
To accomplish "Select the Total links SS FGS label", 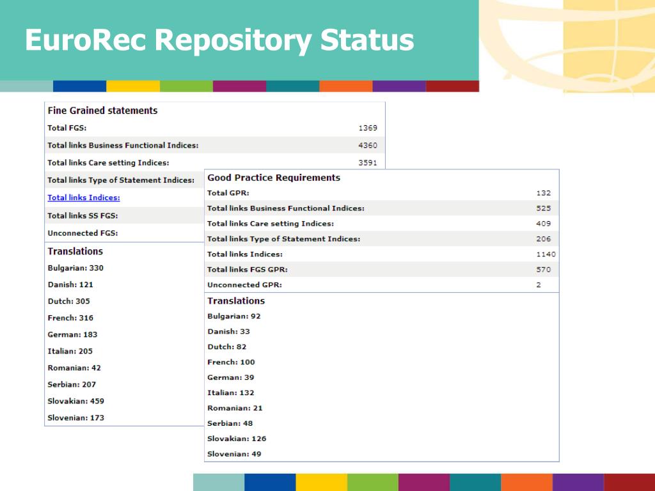I will pos(83,215).
